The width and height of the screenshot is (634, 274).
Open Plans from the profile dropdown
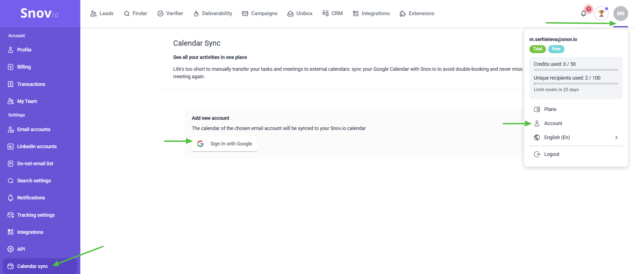550,109
